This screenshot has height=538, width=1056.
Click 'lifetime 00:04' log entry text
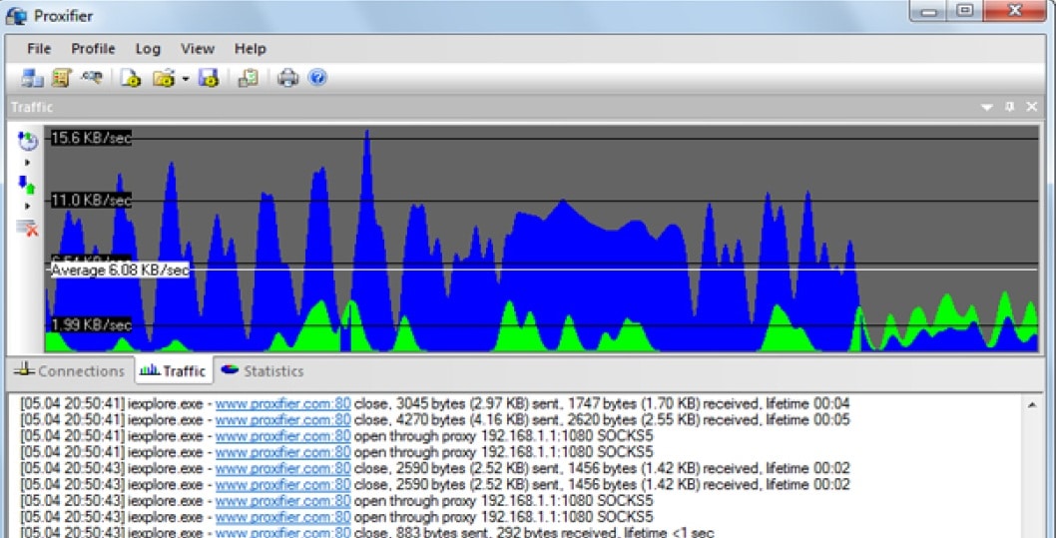808,404
